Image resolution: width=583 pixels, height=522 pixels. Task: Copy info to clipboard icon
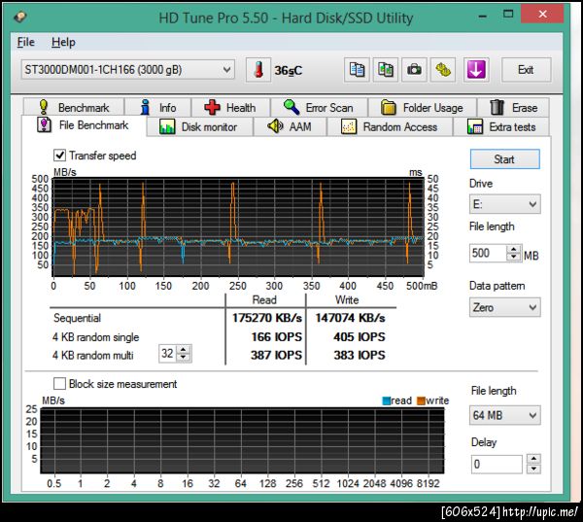pyautogui.click(x=357, y=70)
